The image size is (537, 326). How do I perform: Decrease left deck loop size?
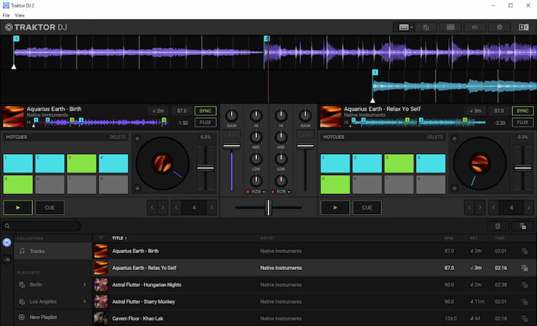click(176, 208)
